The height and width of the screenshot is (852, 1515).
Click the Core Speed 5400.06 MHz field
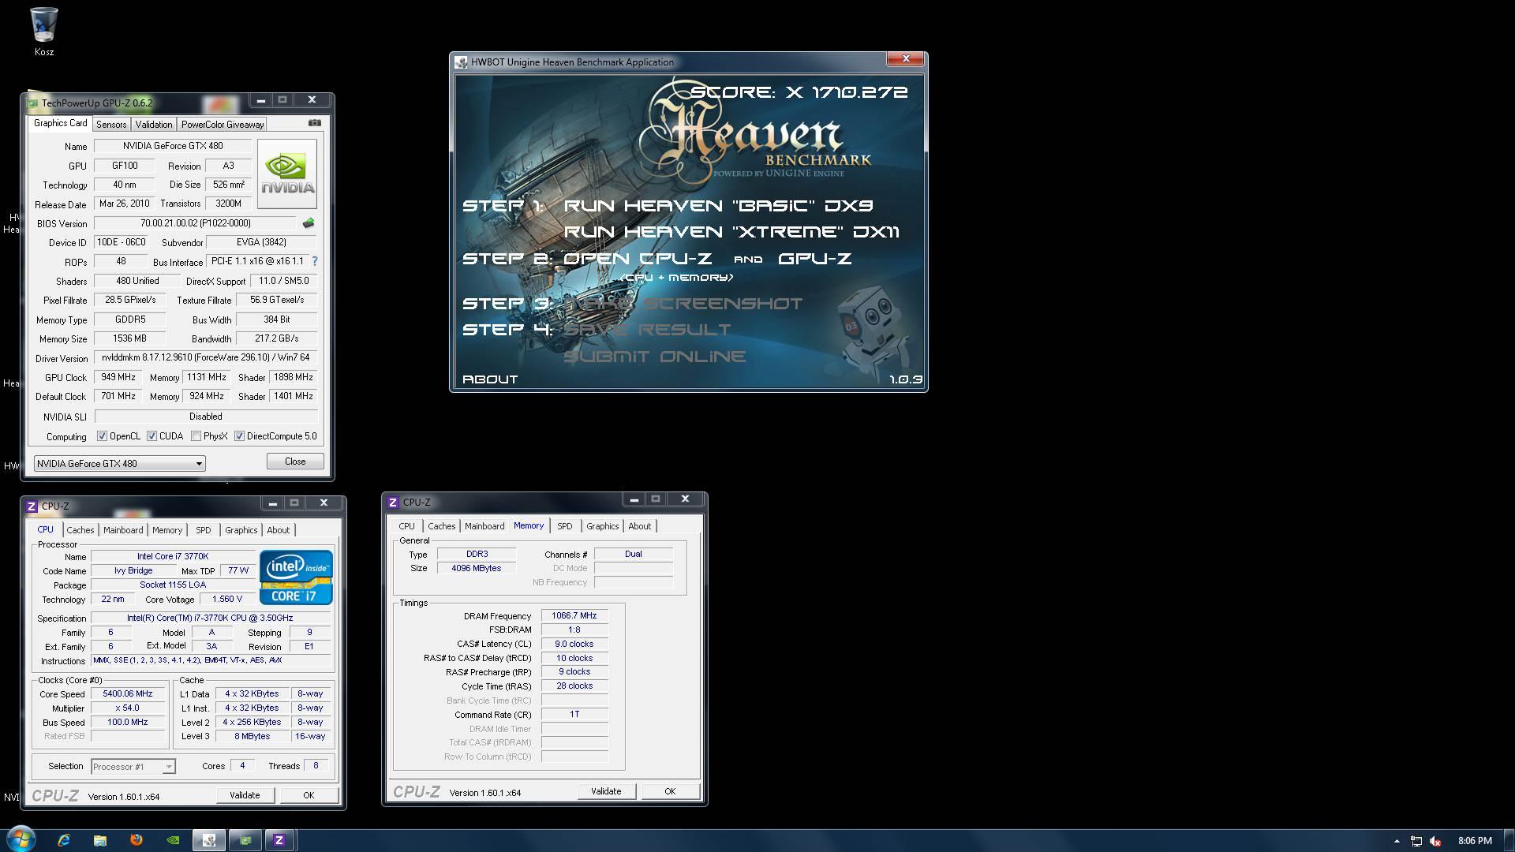128,694
